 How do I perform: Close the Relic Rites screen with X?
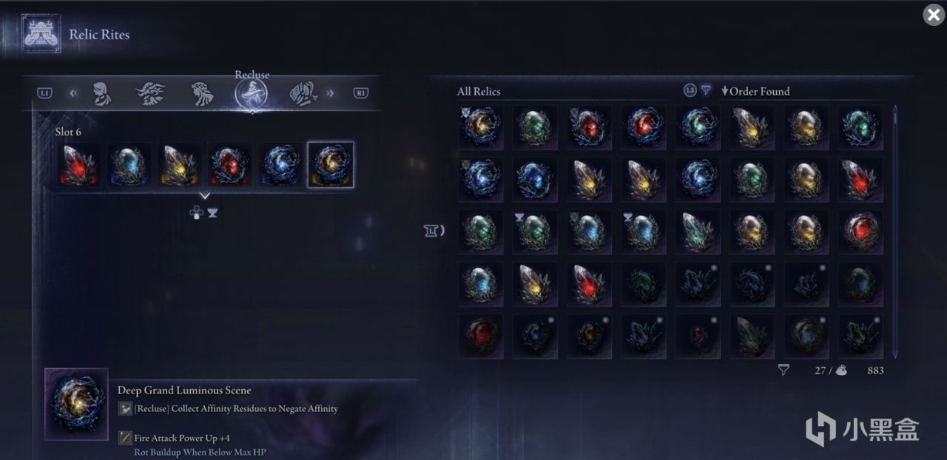tap(934, 15)
